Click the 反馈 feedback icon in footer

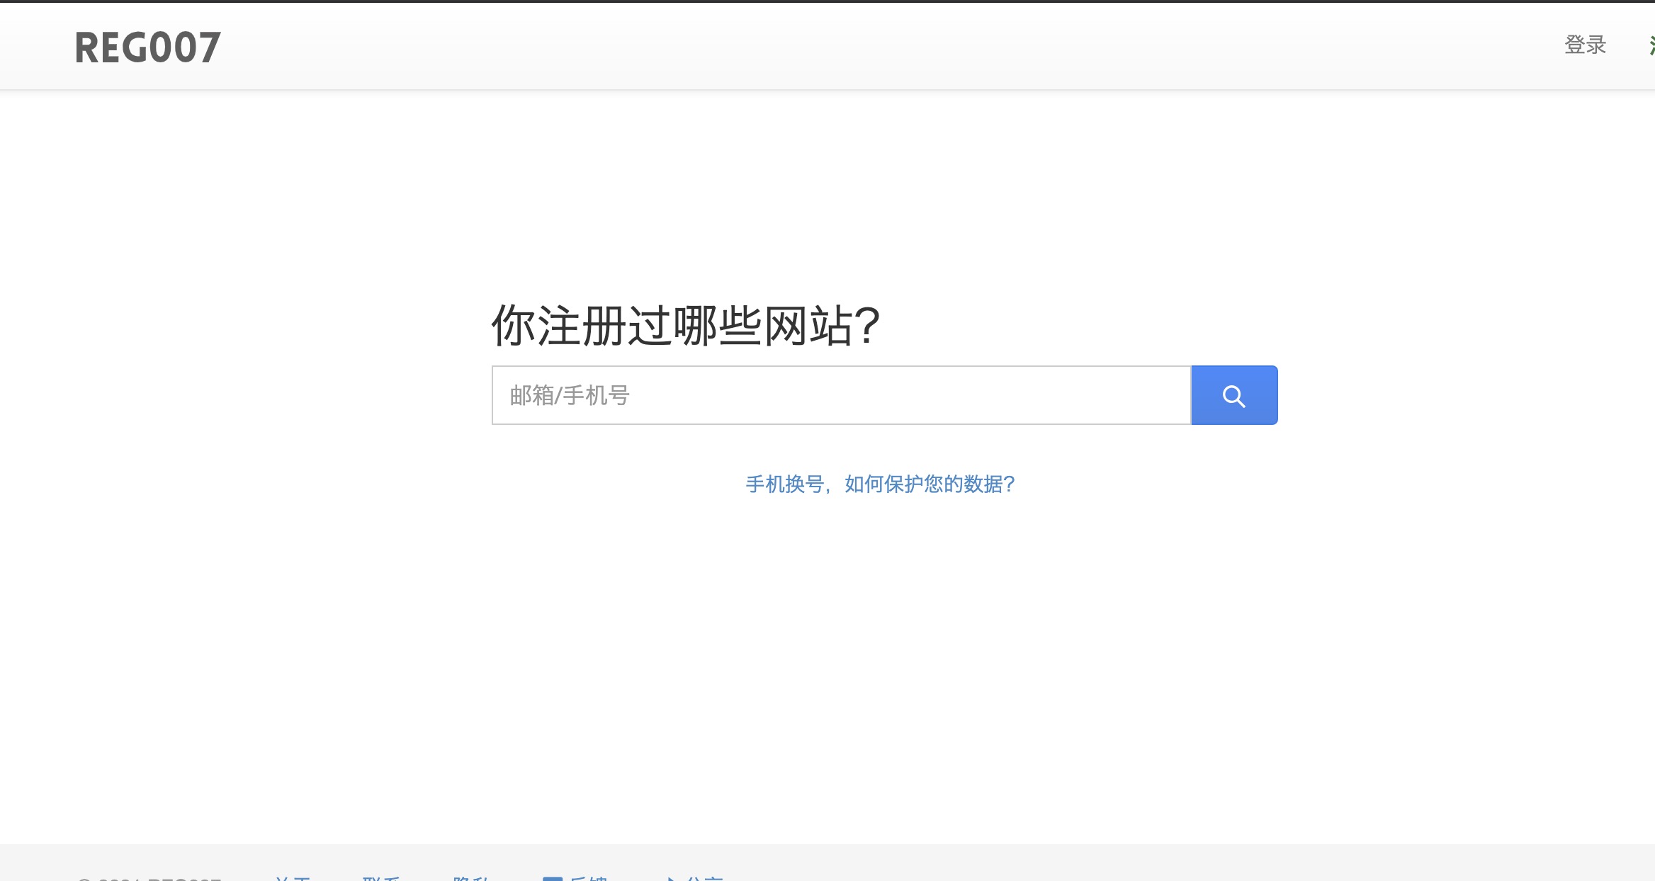point(553,878)
